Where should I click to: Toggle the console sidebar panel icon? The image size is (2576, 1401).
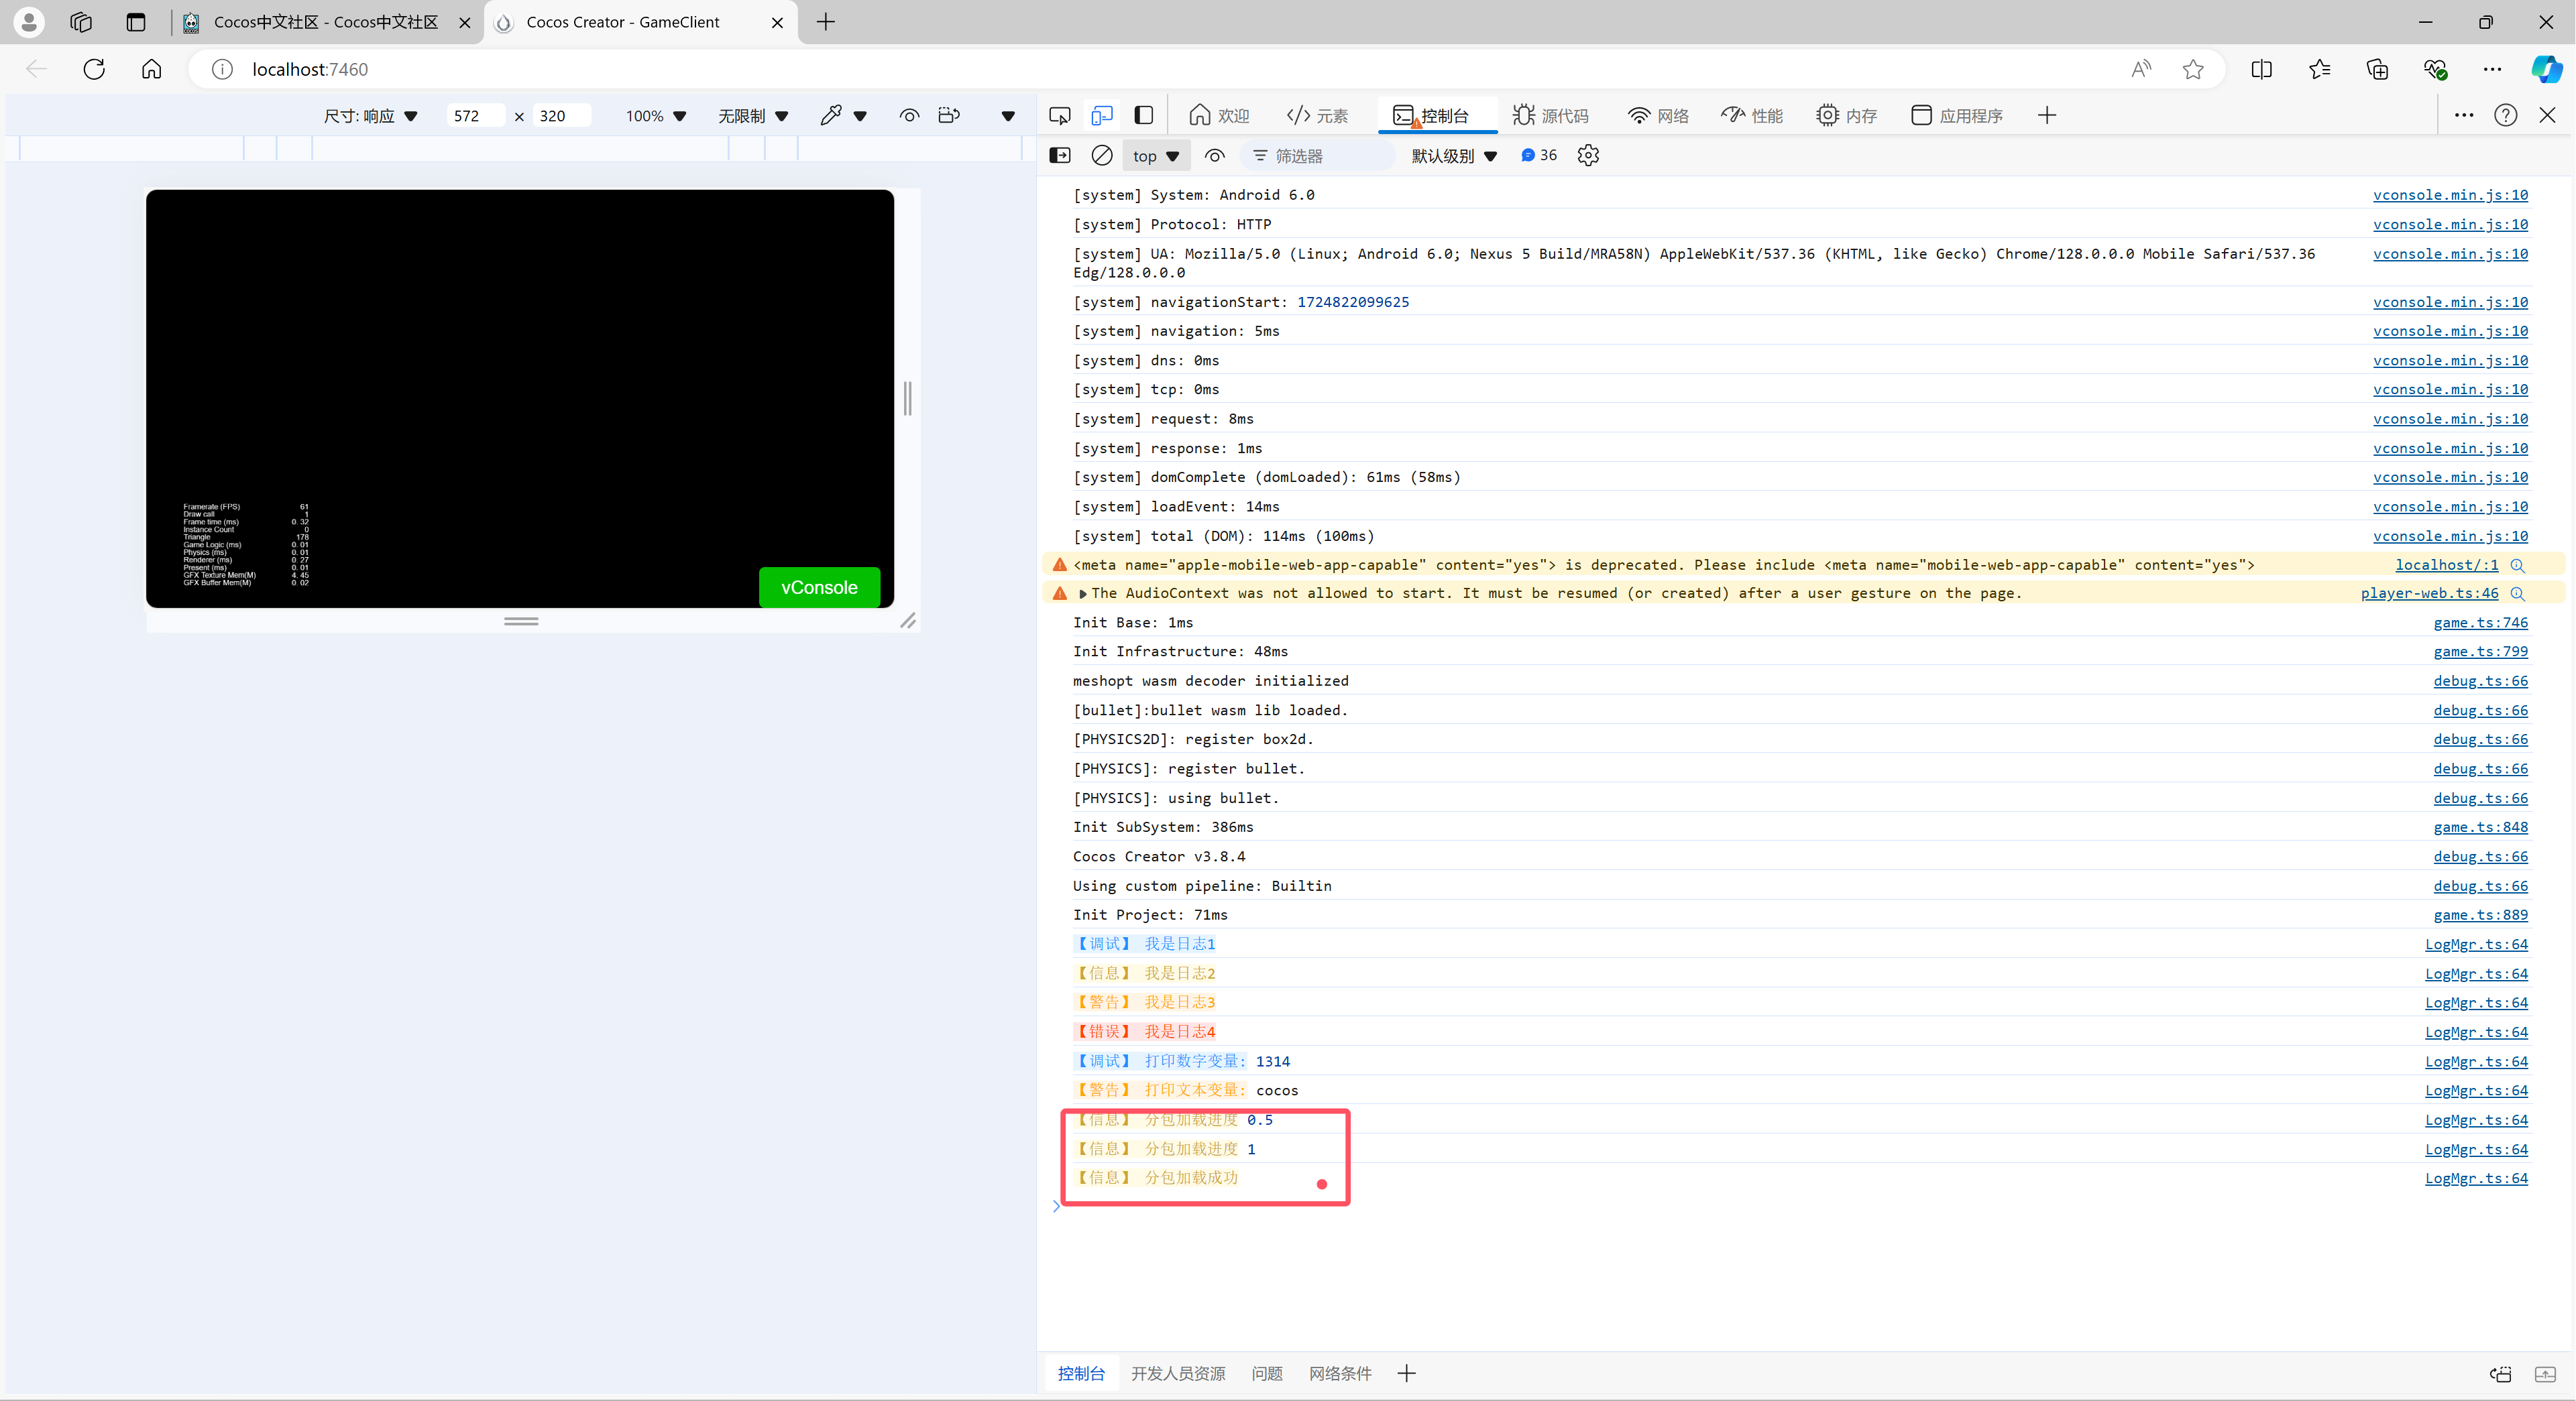pos(1059,155)
